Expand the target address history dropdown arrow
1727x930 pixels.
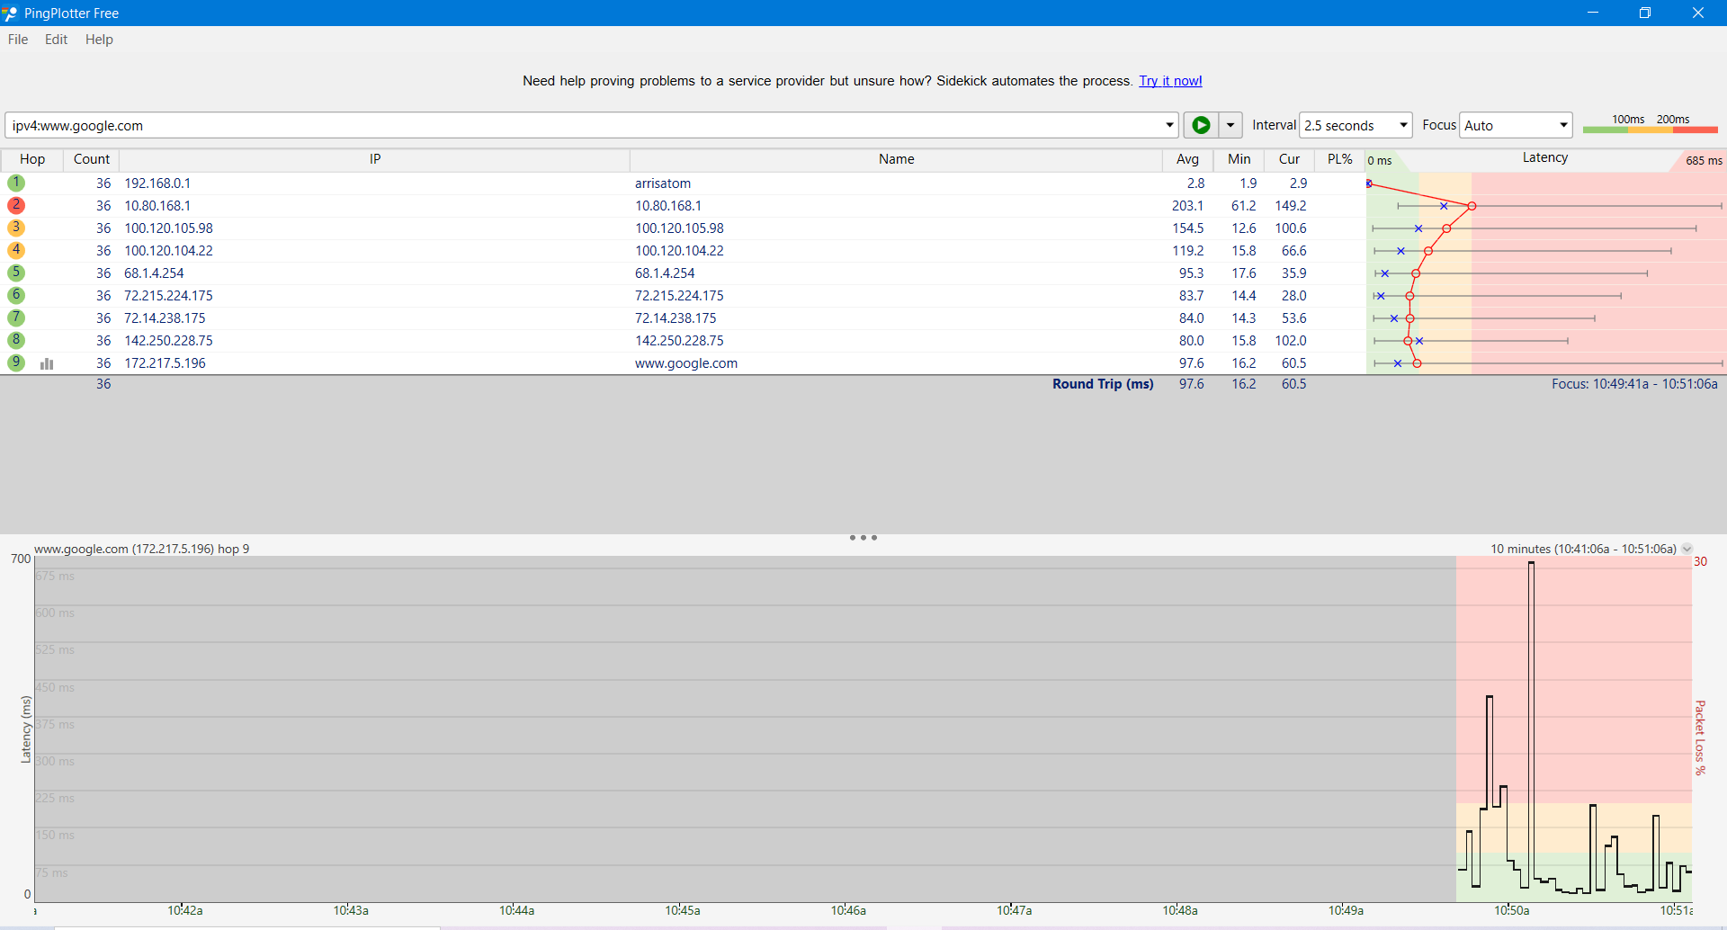click(x=1169, y=125)
